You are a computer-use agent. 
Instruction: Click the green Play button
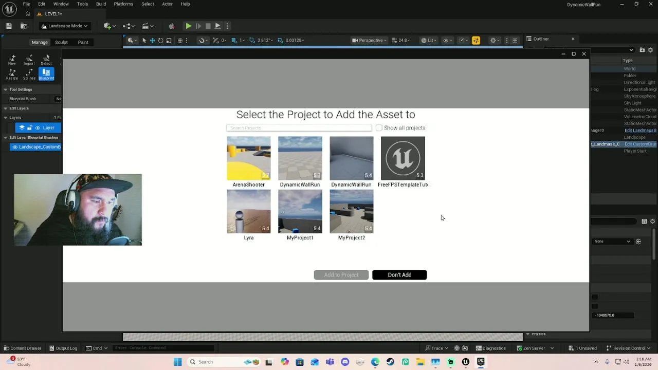188,26
